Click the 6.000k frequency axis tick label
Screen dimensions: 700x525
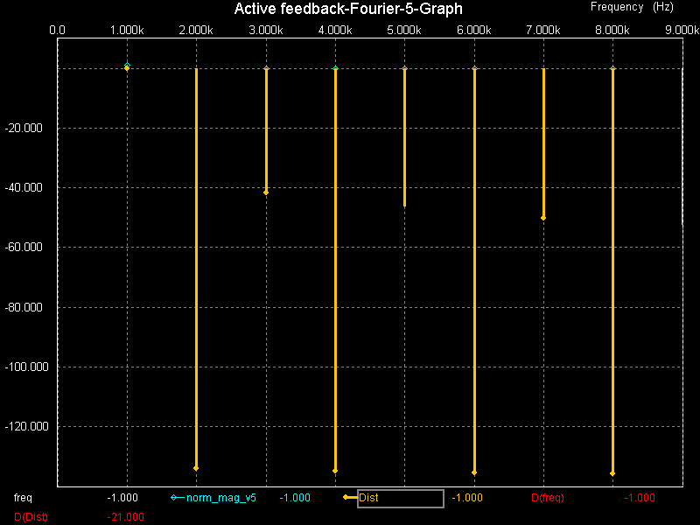pyautogui.click(x=473, y=30)
